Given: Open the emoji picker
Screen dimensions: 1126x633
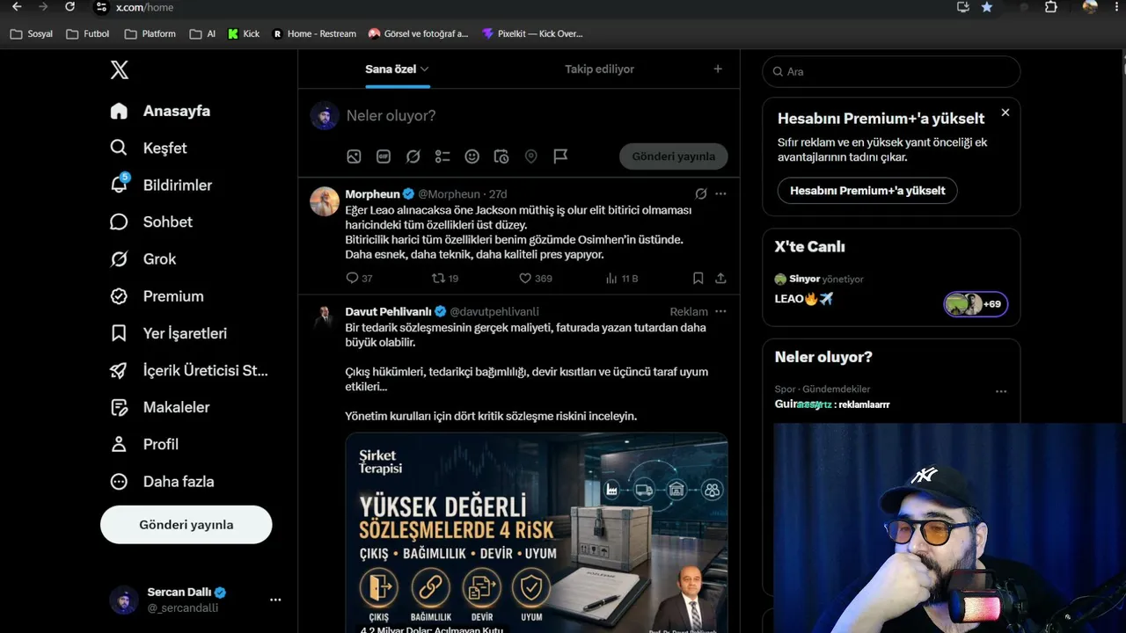Looking at the screenshot, I should tap(472, 156).
